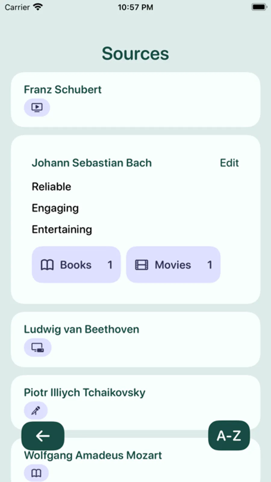Tap the book icon under Wolfgang Amadeus Mozart
This screenshot has width=271, height=482.
click(36, 473)
